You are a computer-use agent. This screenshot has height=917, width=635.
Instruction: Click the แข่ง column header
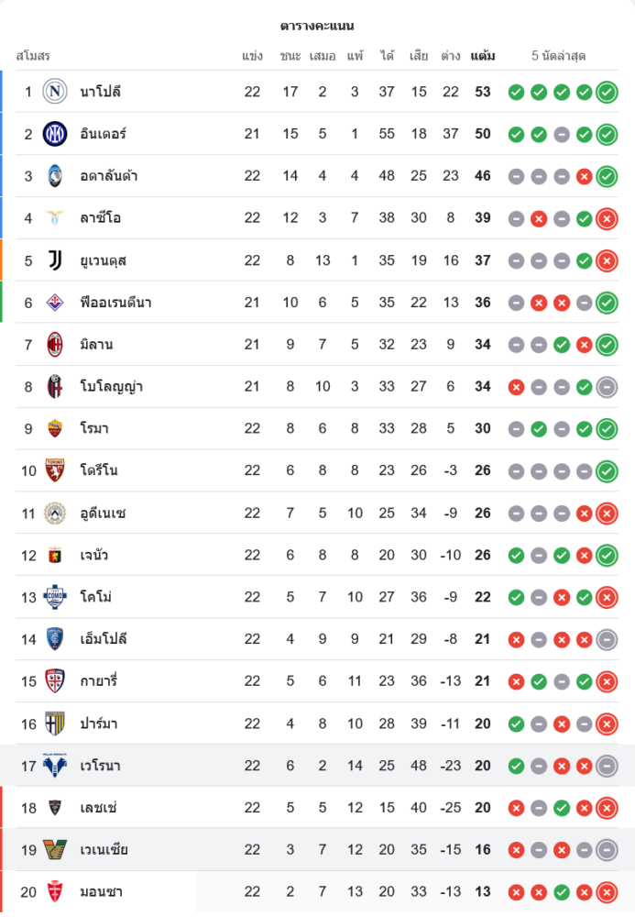click(x=253, y=56)
